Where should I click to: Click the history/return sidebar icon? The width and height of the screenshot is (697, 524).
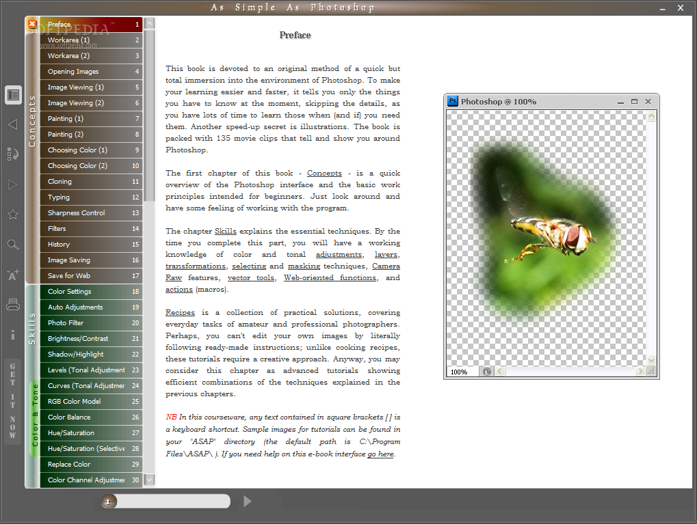point(13,154)
